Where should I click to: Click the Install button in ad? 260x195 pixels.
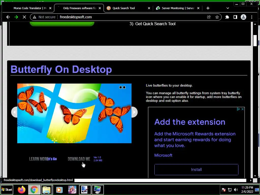pyautogui.click(x=196, y=169)
